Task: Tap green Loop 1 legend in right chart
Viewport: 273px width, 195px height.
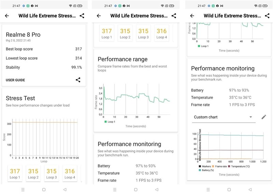Action: point(203,46)
